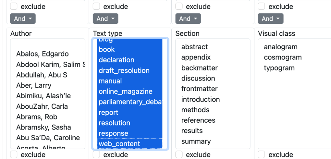Choose references in the Section list
331x159 pixels.
pyautogui.click(x=198, y=120)
